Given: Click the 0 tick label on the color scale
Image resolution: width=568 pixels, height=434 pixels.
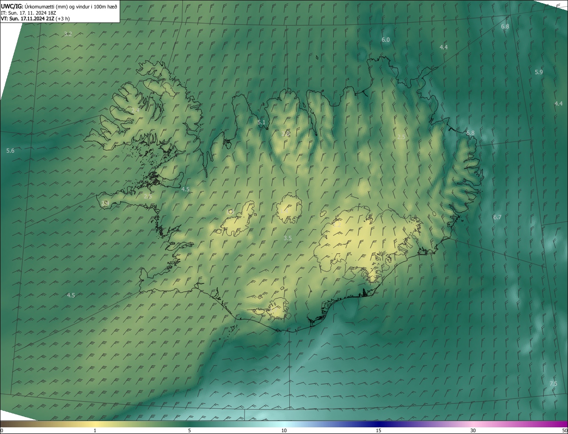Looking at the screenshot, I should 2,430.
